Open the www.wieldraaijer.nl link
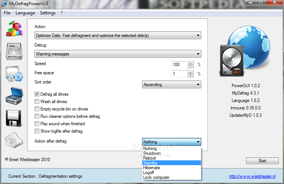The width and height of the screenshot is (284, 184). pos(252,176)
